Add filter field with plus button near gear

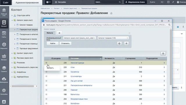[x=126, y=43]
